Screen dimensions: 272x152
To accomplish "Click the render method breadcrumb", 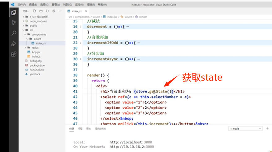I will tap(141, 17).
